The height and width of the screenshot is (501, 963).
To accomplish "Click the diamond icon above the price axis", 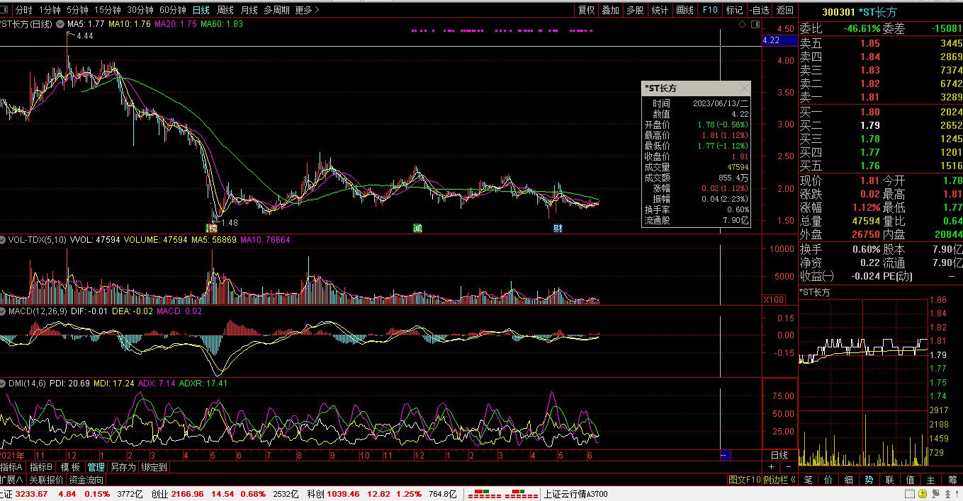I will click(742, 24).
